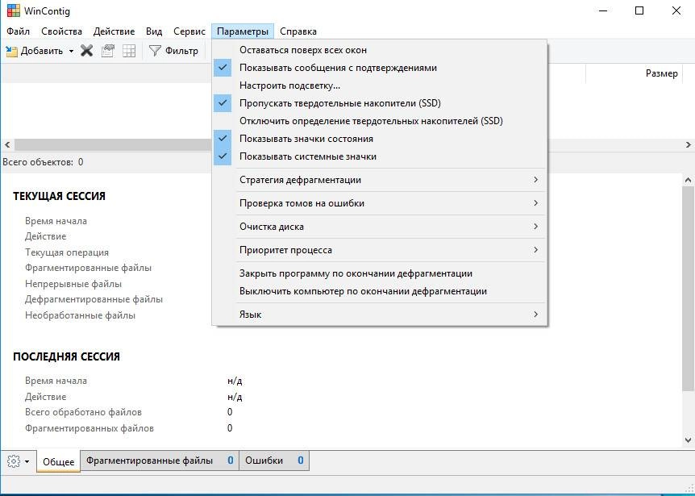Viewport: 695px width, 496px height.
Task: Open Настроить подсветку... menu entry
Action: coord(380,85)
